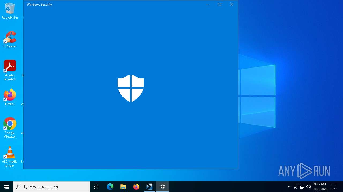The width and height of the screenshot is (343, 192).
Task: Maximize the Windows Security window
Action: pos(219,5)
